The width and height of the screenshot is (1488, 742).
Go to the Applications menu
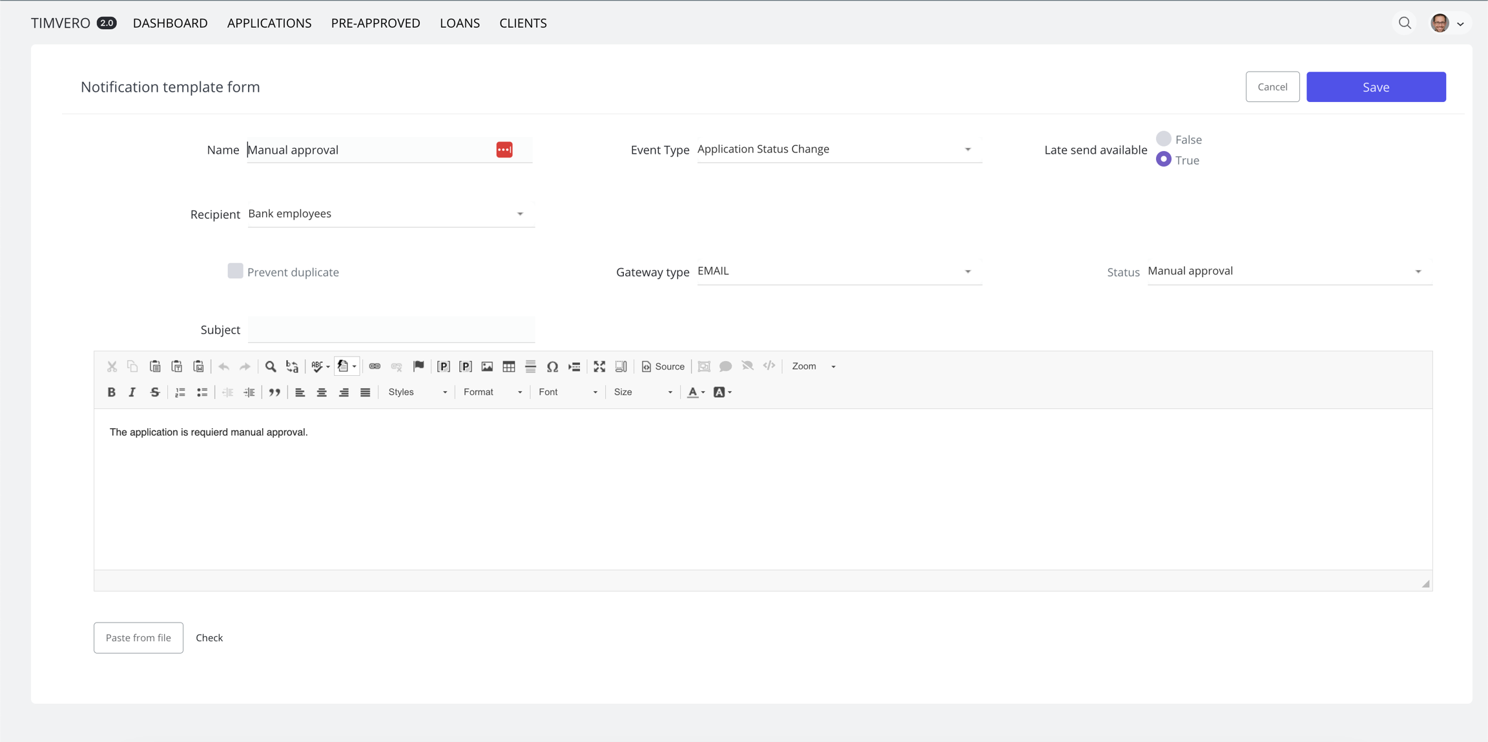[269, 23]
